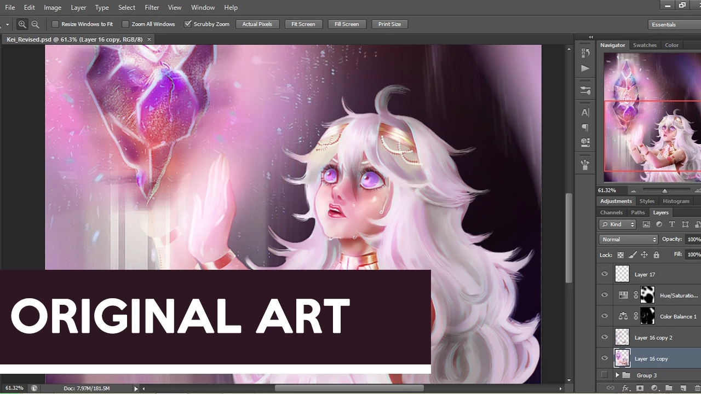Screen dimensions: 701x394
Task: Open the Paragraph panel icon
Action: pyautogui.click(x=585, y=128)
